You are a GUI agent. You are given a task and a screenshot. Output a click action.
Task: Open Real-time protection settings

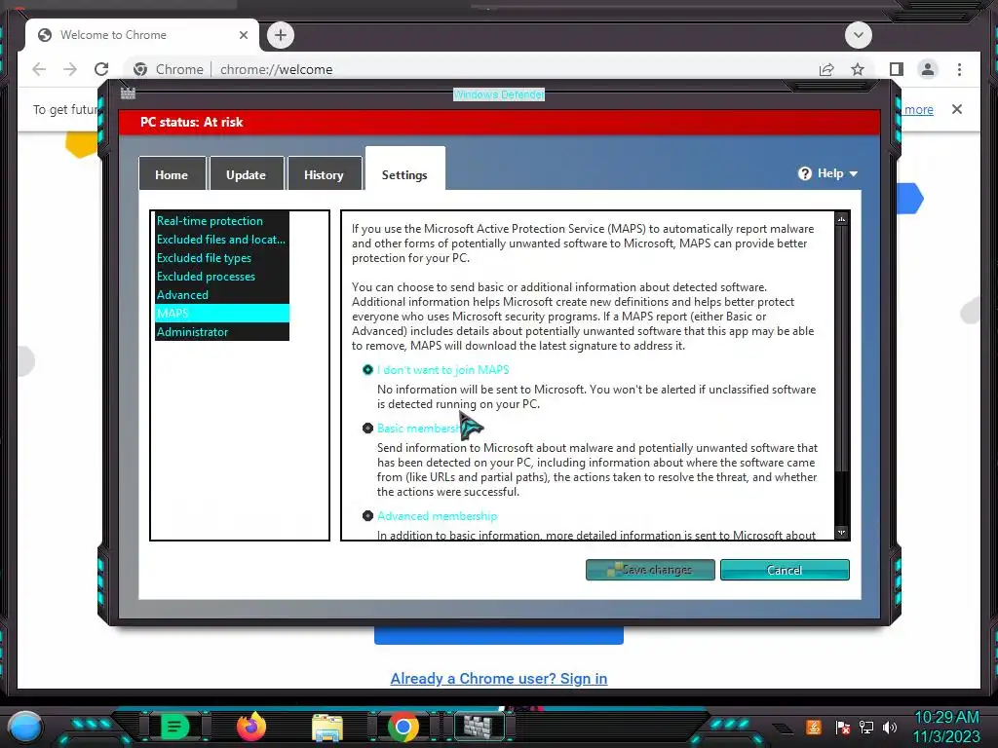[x=222, y=221]
